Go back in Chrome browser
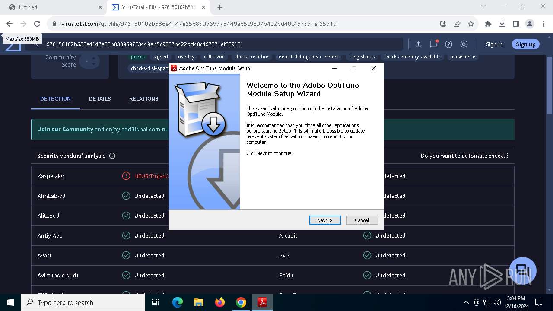553x311 pixels. pyautogui.click(x=10, y=24)
